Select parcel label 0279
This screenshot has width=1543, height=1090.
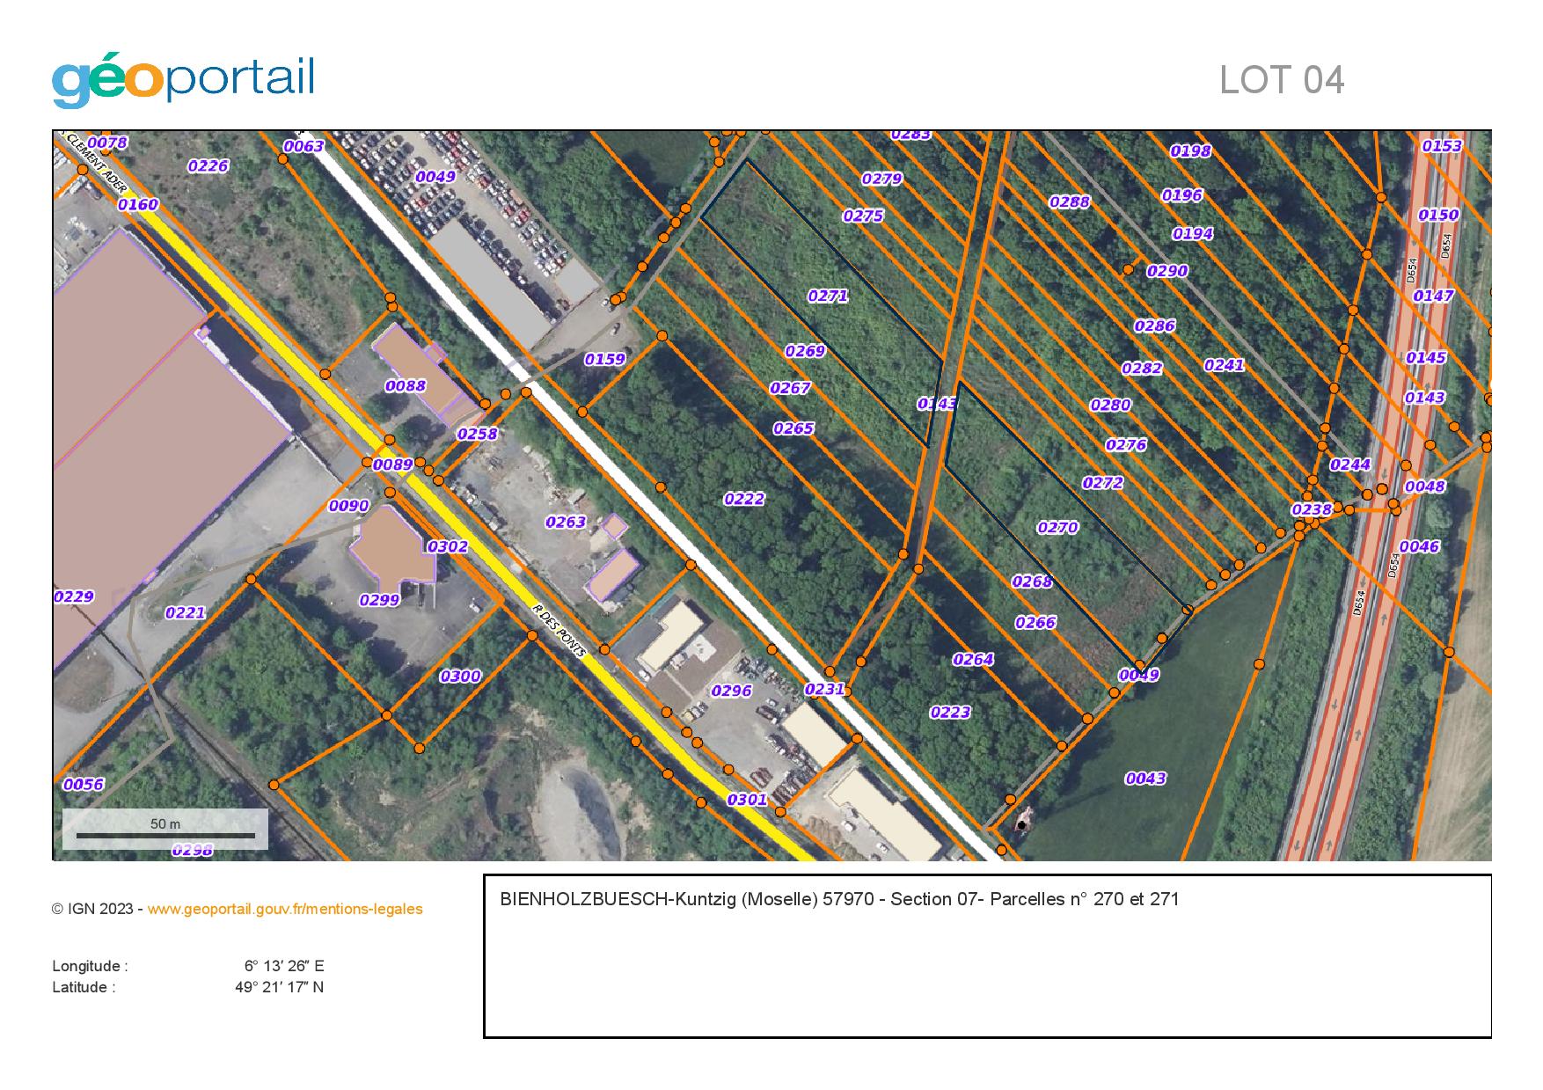pyautogui.click(x=881, y=179)
